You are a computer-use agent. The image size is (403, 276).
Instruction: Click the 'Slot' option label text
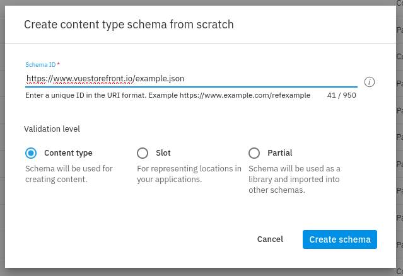[x=163, y=153]
